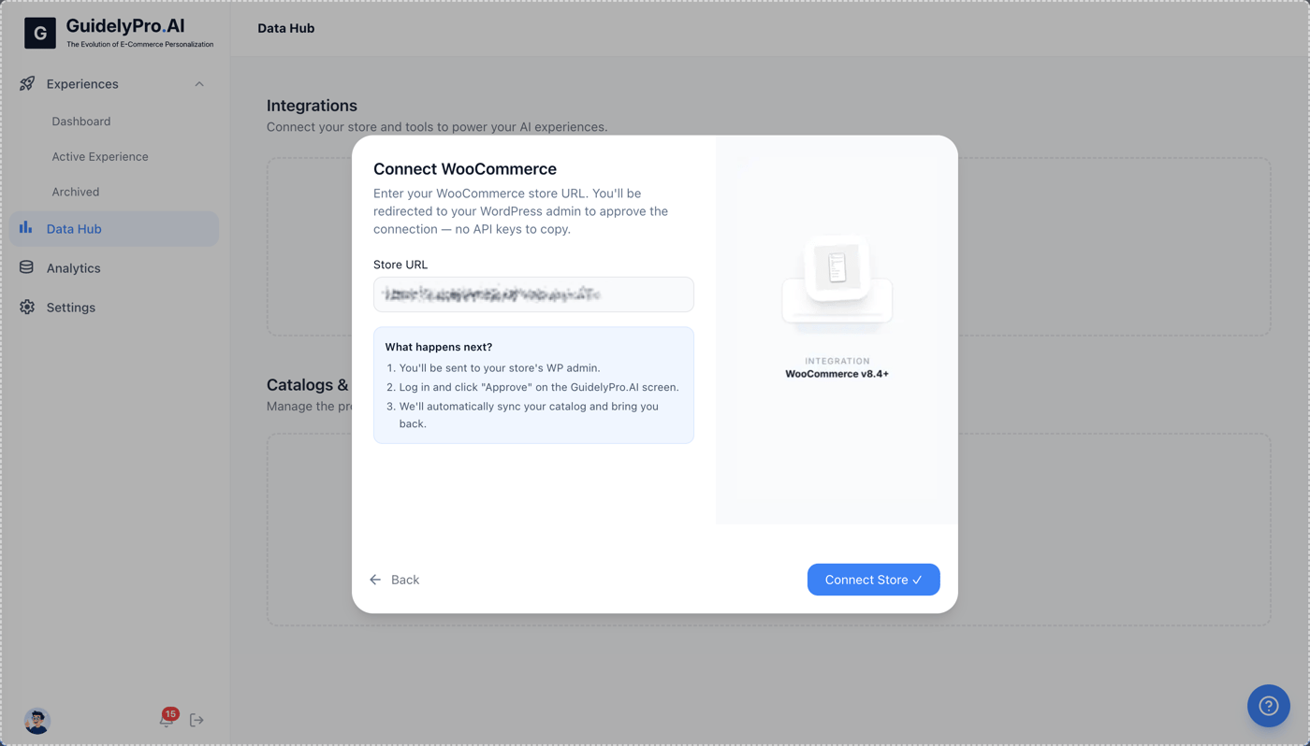Open the Archived experiences page
1310x746 pixels.
76,192
